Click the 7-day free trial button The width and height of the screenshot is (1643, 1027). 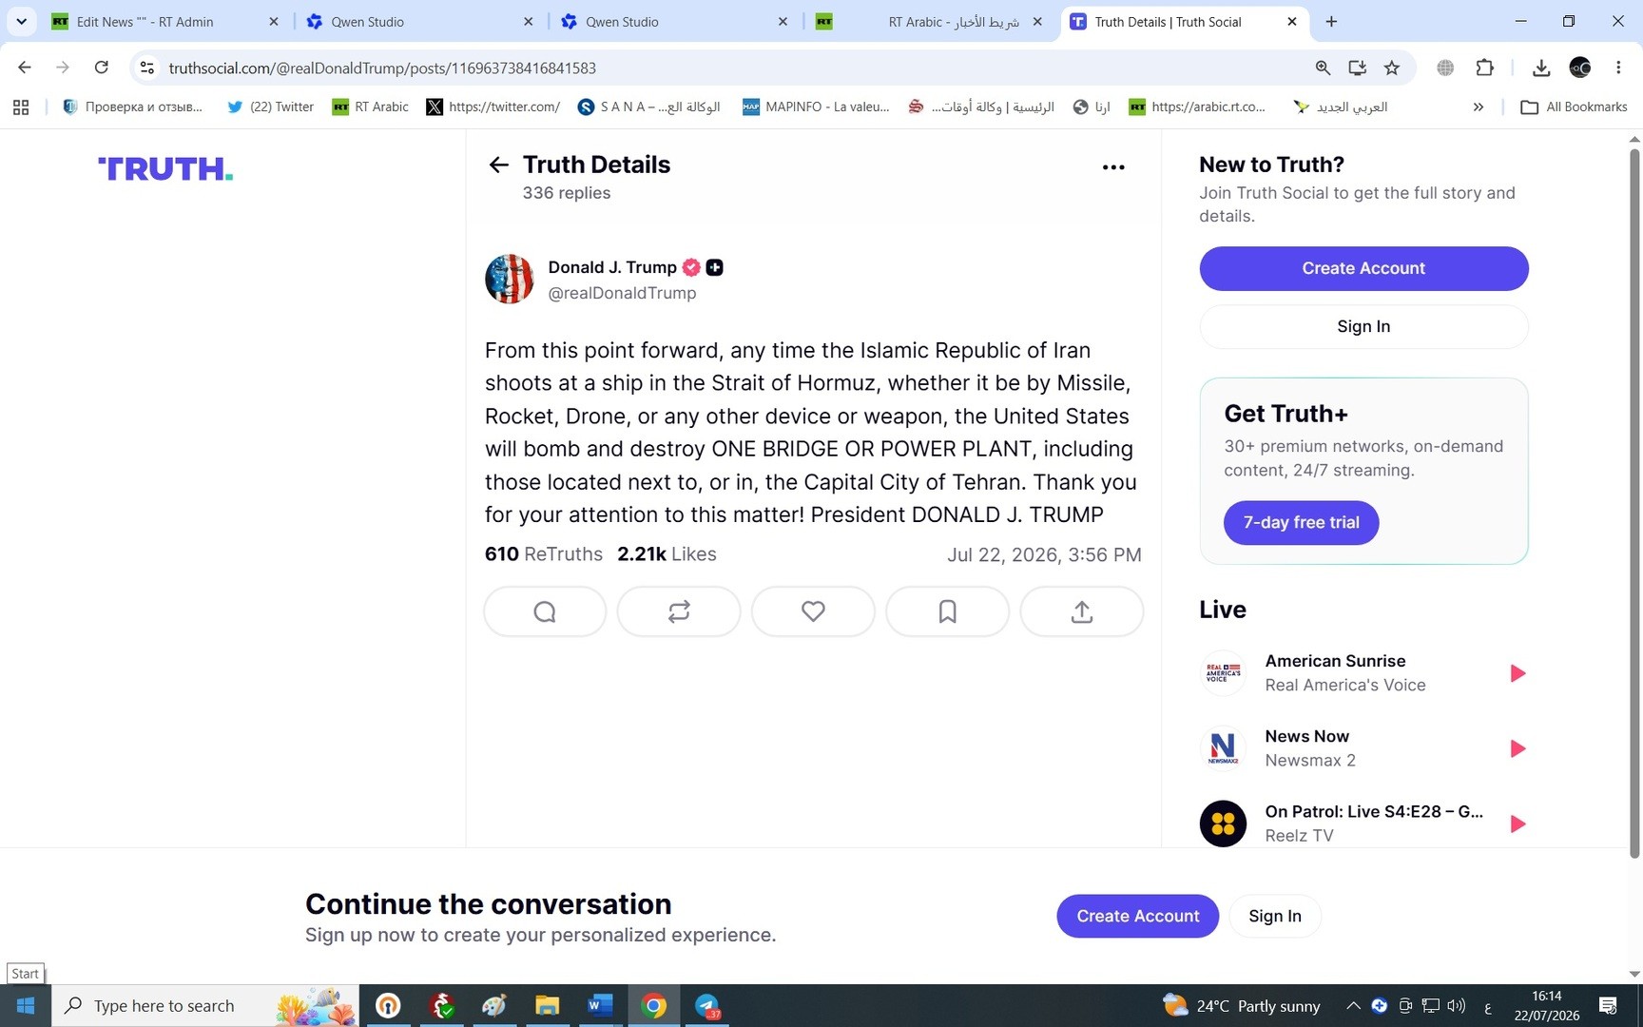click(1301, 522)
